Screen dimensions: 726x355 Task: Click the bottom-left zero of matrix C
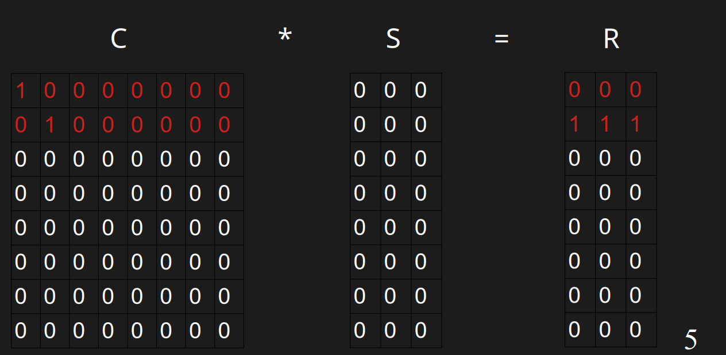(x=21, y=330)
